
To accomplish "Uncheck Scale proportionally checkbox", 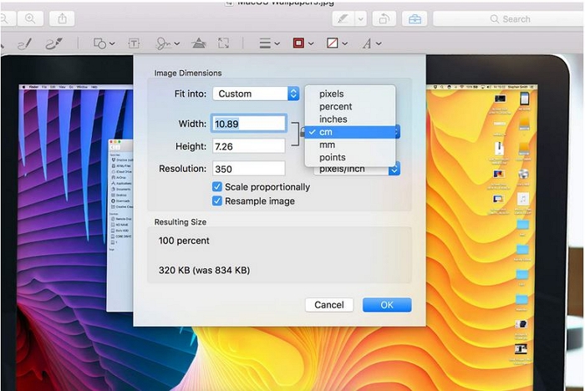I will [x=217, y=187].
